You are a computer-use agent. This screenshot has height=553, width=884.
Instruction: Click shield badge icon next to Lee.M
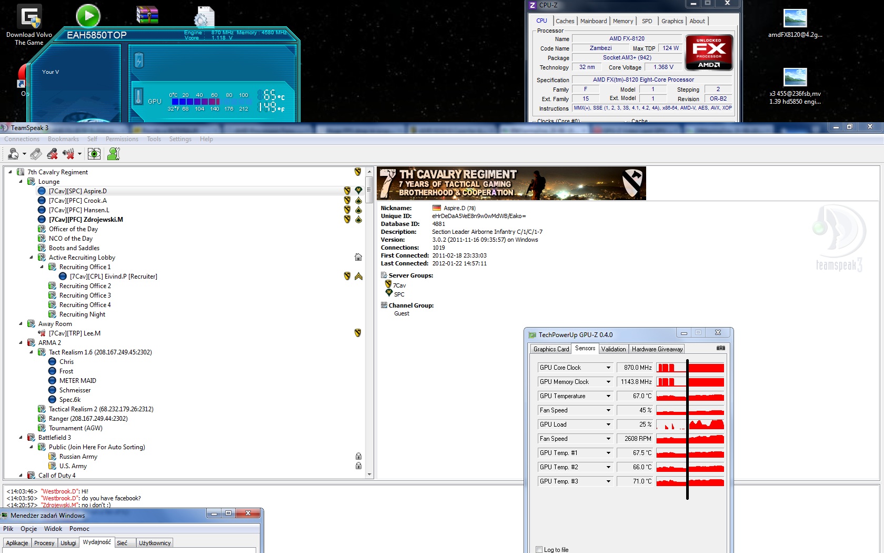358,333
